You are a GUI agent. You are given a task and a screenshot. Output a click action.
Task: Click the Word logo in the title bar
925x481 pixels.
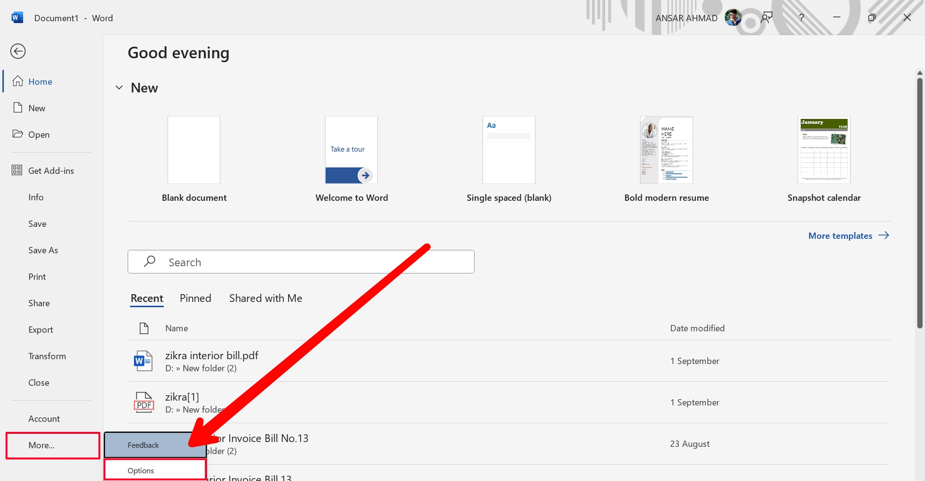pyautogui.click(x=17, y=17)
